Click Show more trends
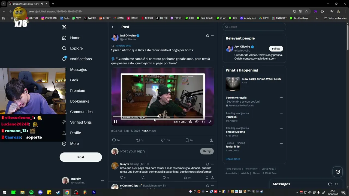Image resolution: width=349 pixels, height=196 pixels. click(233, 159)
